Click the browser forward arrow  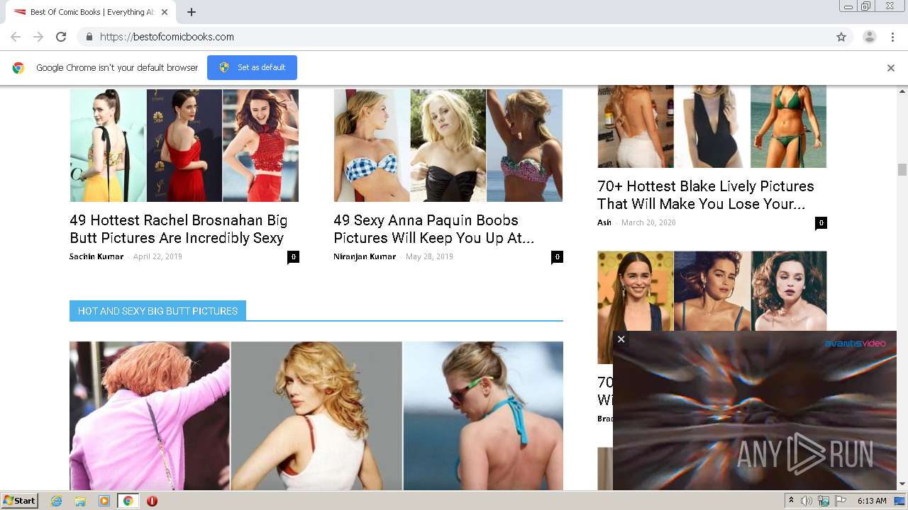click(38, 37)
